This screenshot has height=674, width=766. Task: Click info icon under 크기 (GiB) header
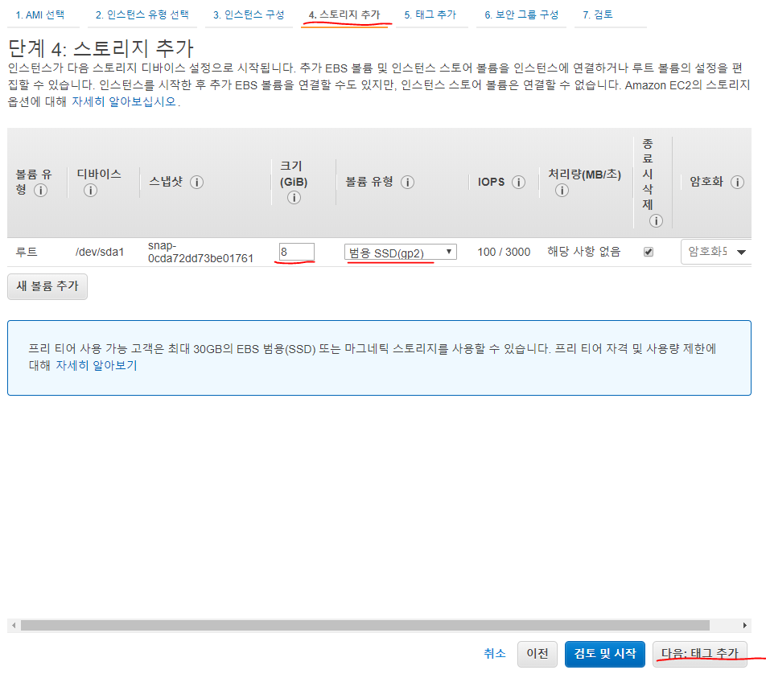[x=294, y=197]
